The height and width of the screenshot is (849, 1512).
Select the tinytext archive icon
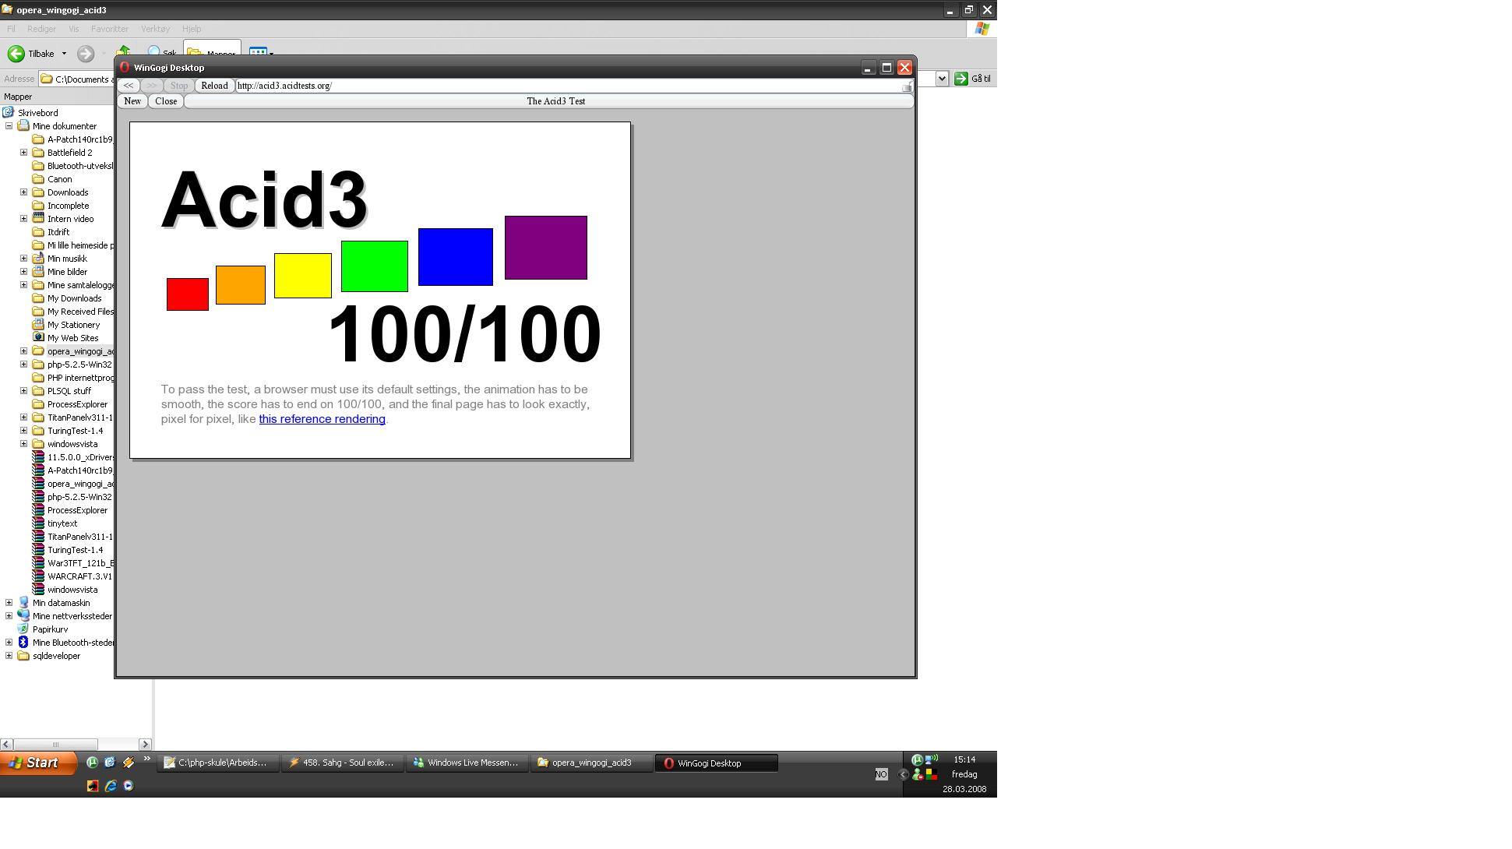click(38, 523)
